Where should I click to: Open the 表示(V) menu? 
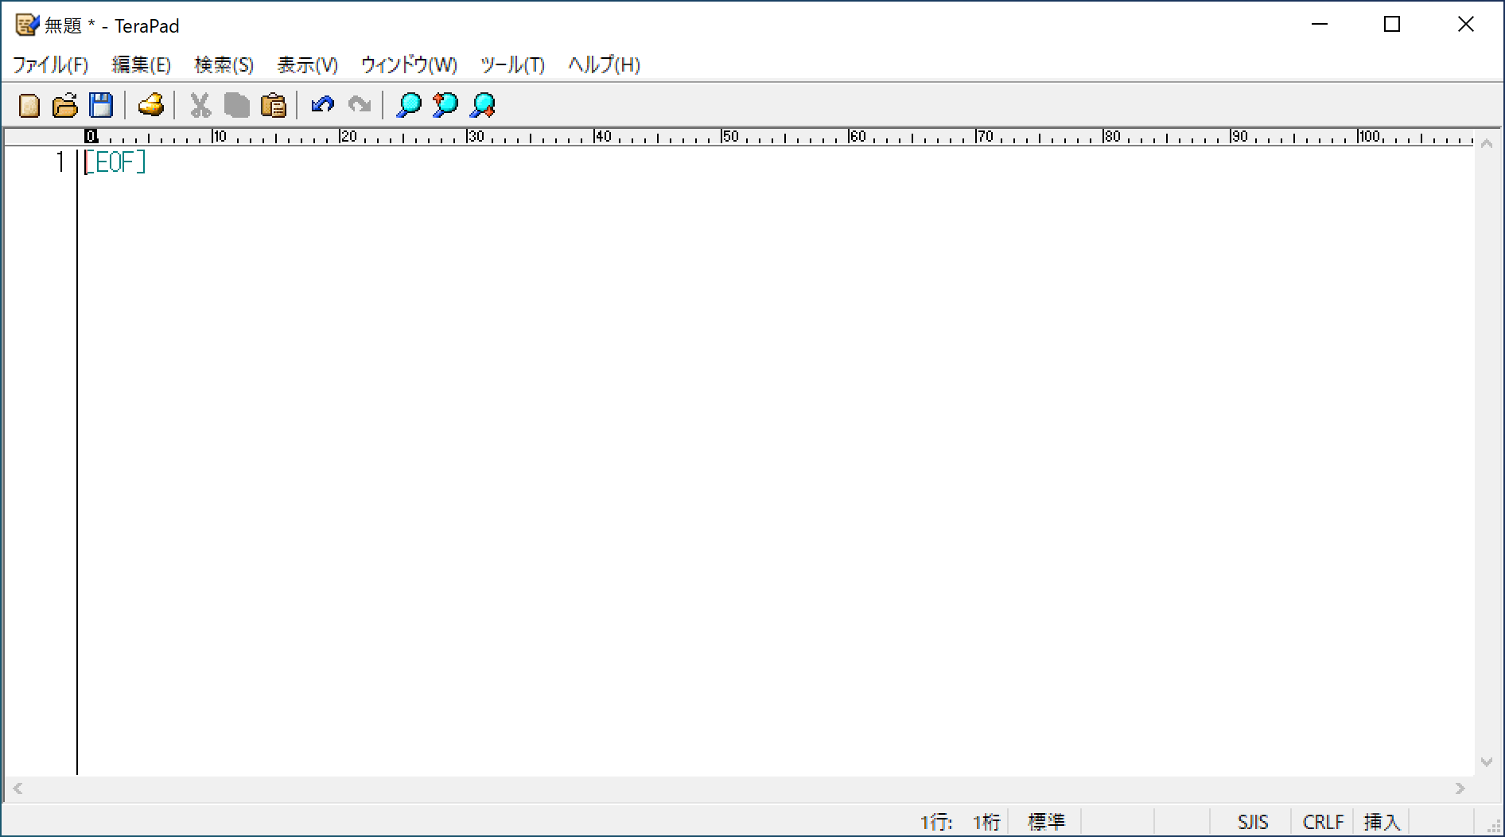tap(307, 64)
